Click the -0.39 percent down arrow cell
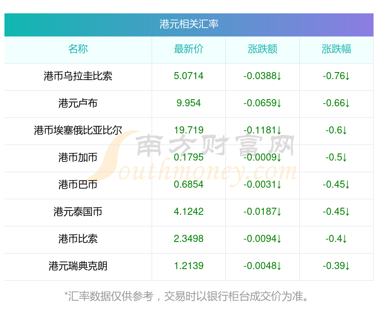378x310 pixels. tap(336, 266)
